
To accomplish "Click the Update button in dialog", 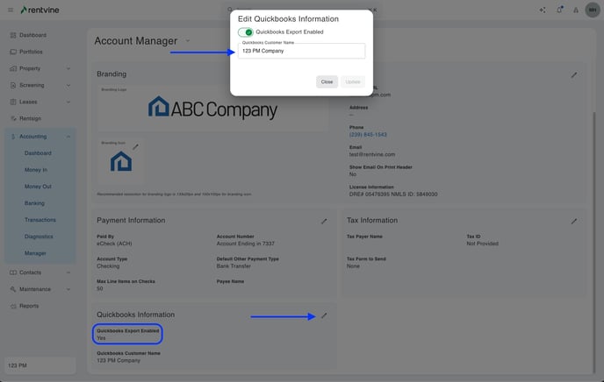I will point(352,81).
